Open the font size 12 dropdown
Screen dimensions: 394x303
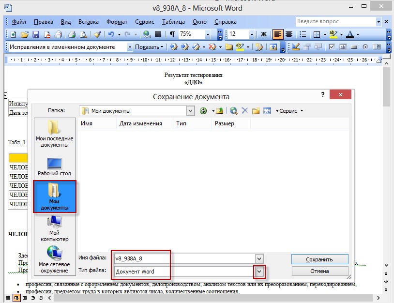click(x=252, y=34)
